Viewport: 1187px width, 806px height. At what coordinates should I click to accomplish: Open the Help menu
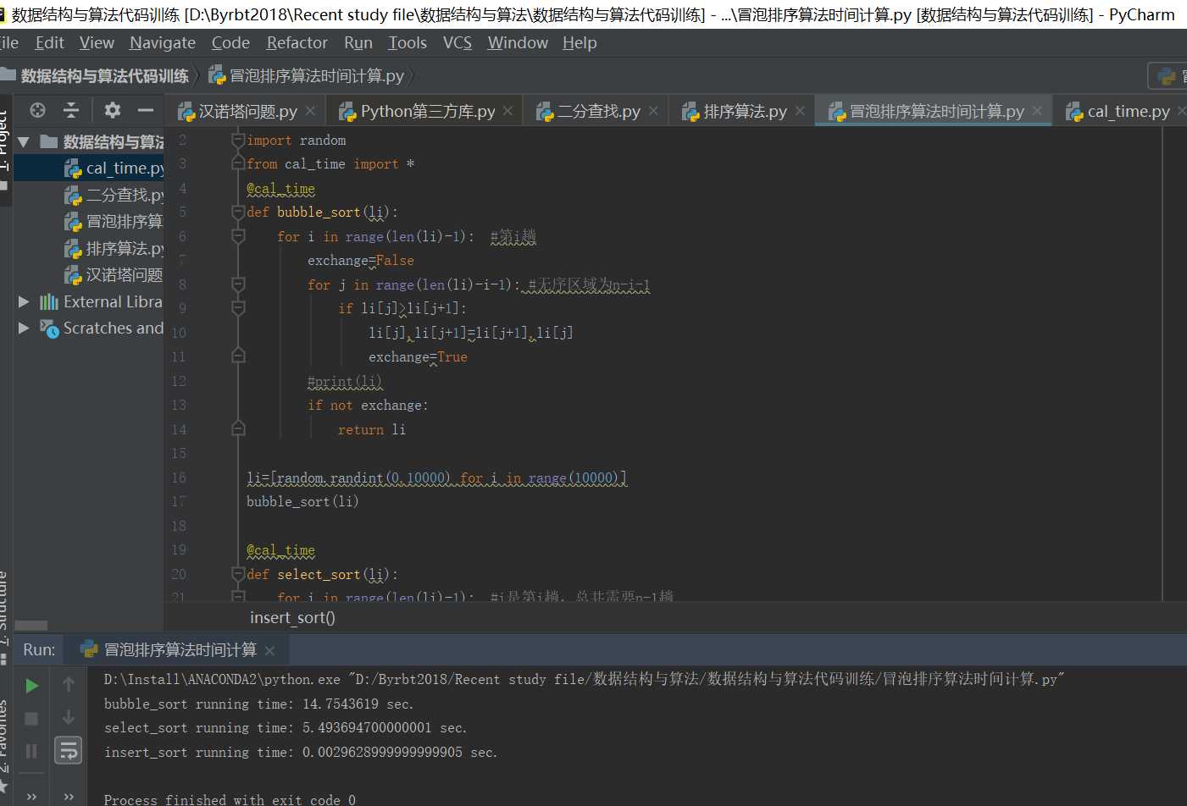[580, 42]
